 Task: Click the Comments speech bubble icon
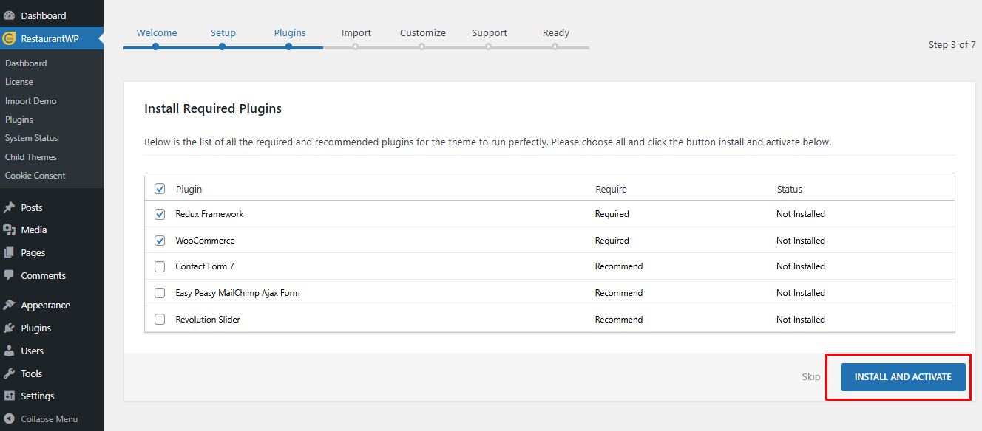tap(9, 275)
